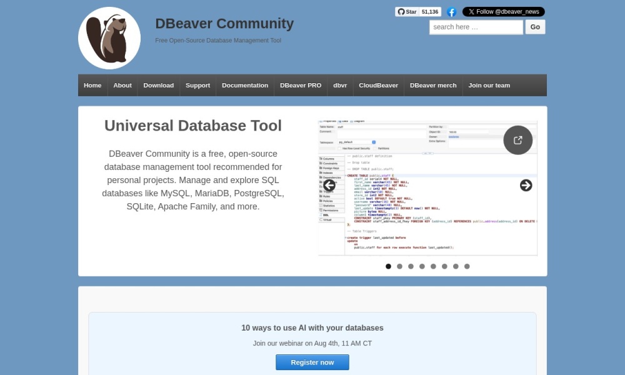The image size is (625, 375).
Task: Click the GitHub Star button
Action: point(407,11)
